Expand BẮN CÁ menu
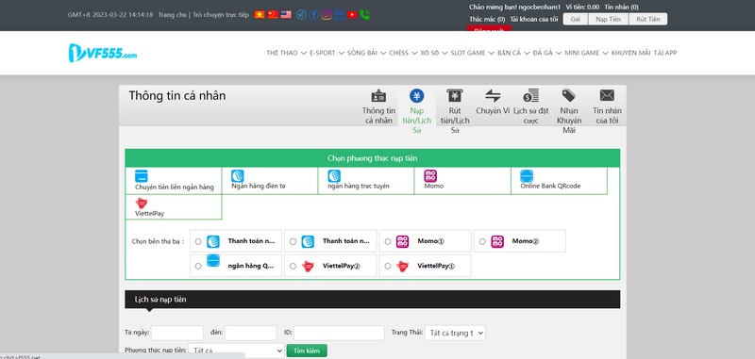The width and height of the screenshot is (755, 359). tap(513, 53)
